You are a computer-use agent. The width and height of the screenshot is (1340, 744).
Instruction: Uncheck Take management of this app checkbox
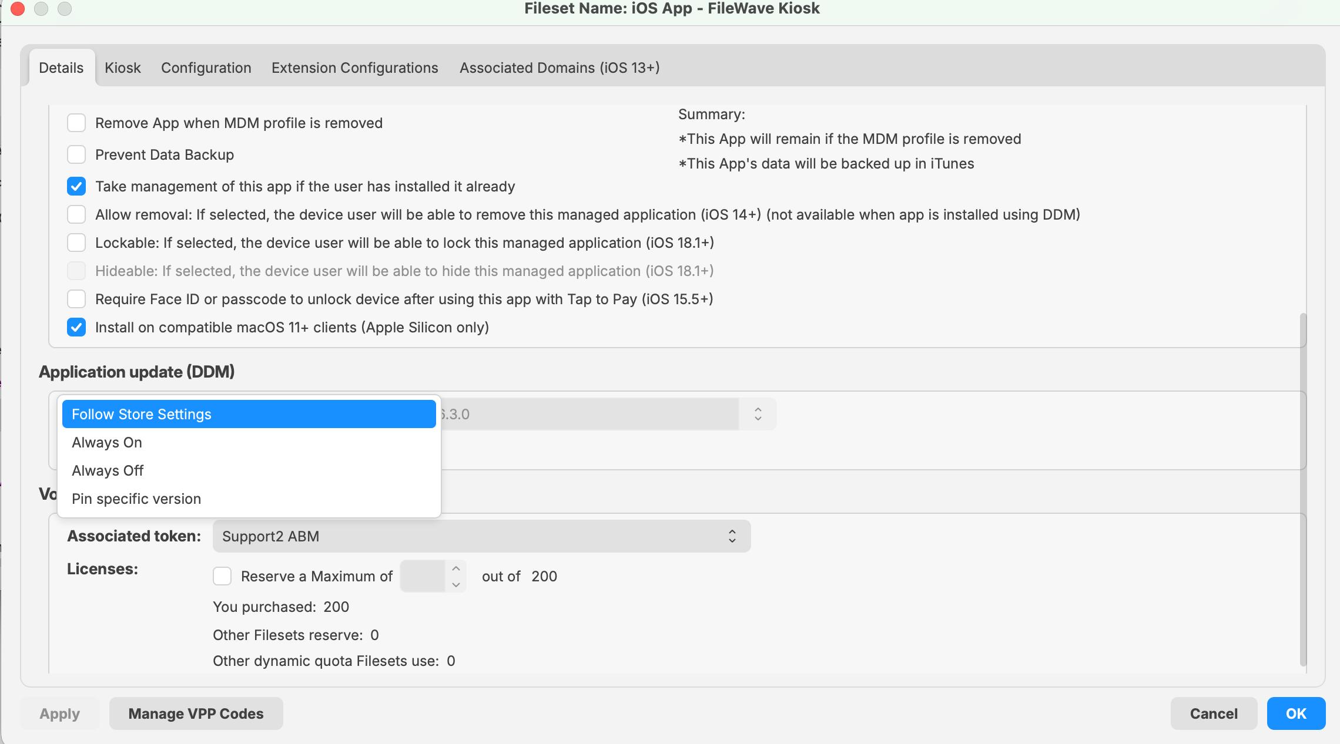click(x=76, y=187)
